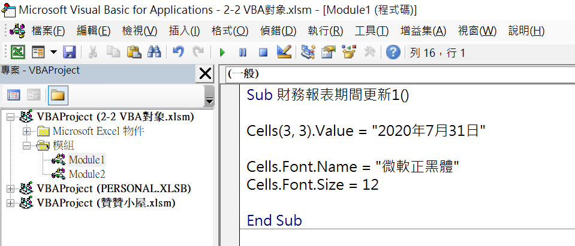
Task: Open the 執行(R) menu
Action: (325, 31)
